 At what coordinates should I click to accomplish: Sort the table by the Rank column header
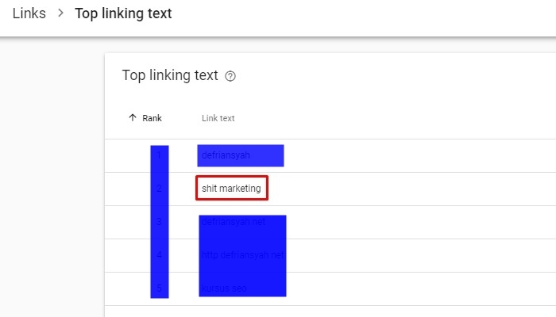[152, 118]
